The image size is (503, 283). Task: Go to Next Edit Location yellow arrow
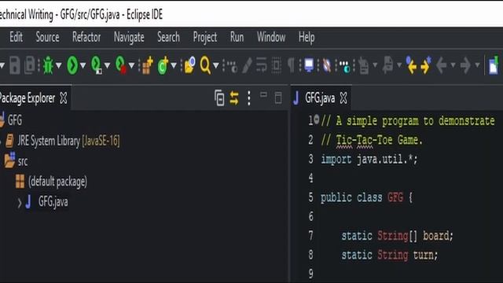[x=426, y=65]
